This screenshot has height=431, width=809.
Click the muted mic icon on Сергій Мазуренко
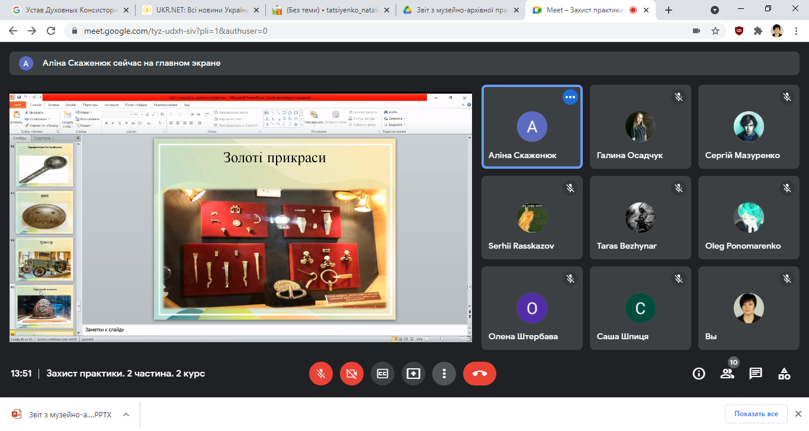click(x=787, y=97)
